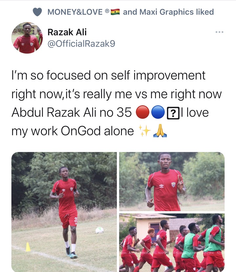Open the @OfficialRazak9 handle link
Image resolution: width=236 pixels, height=272 pixels.
(81, 43)
